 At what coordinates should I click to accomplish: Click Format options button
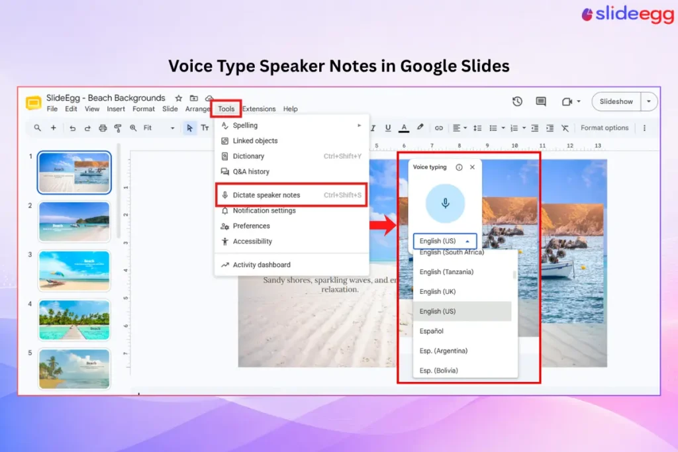tap(604, 128)
